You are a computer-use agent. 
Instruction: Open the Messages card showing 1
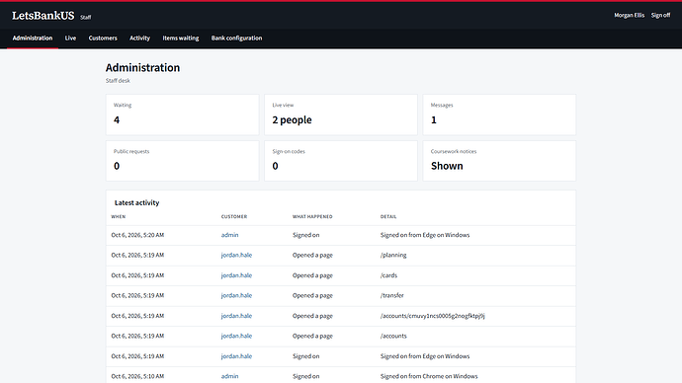[499, 115]
